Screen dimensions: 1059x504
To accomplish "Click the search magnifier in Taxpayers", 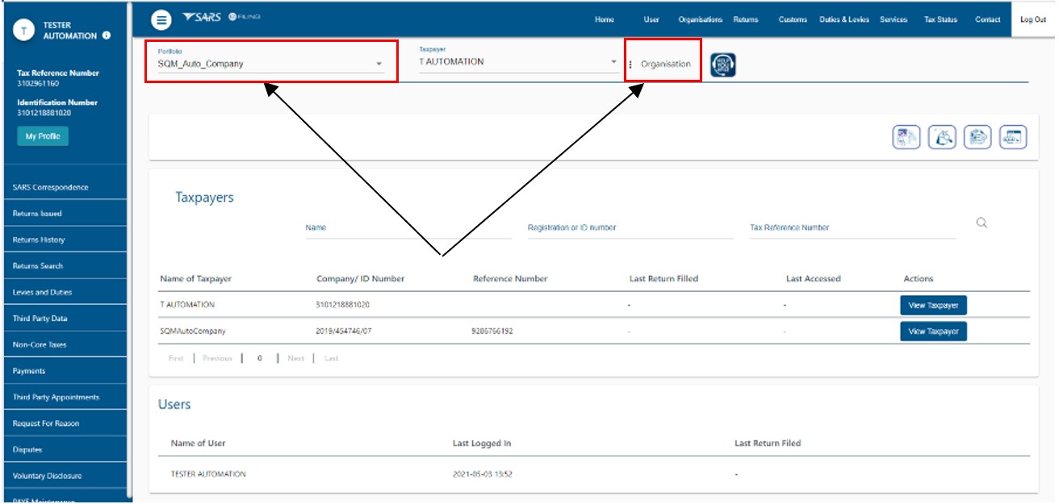I will point(982,223).
